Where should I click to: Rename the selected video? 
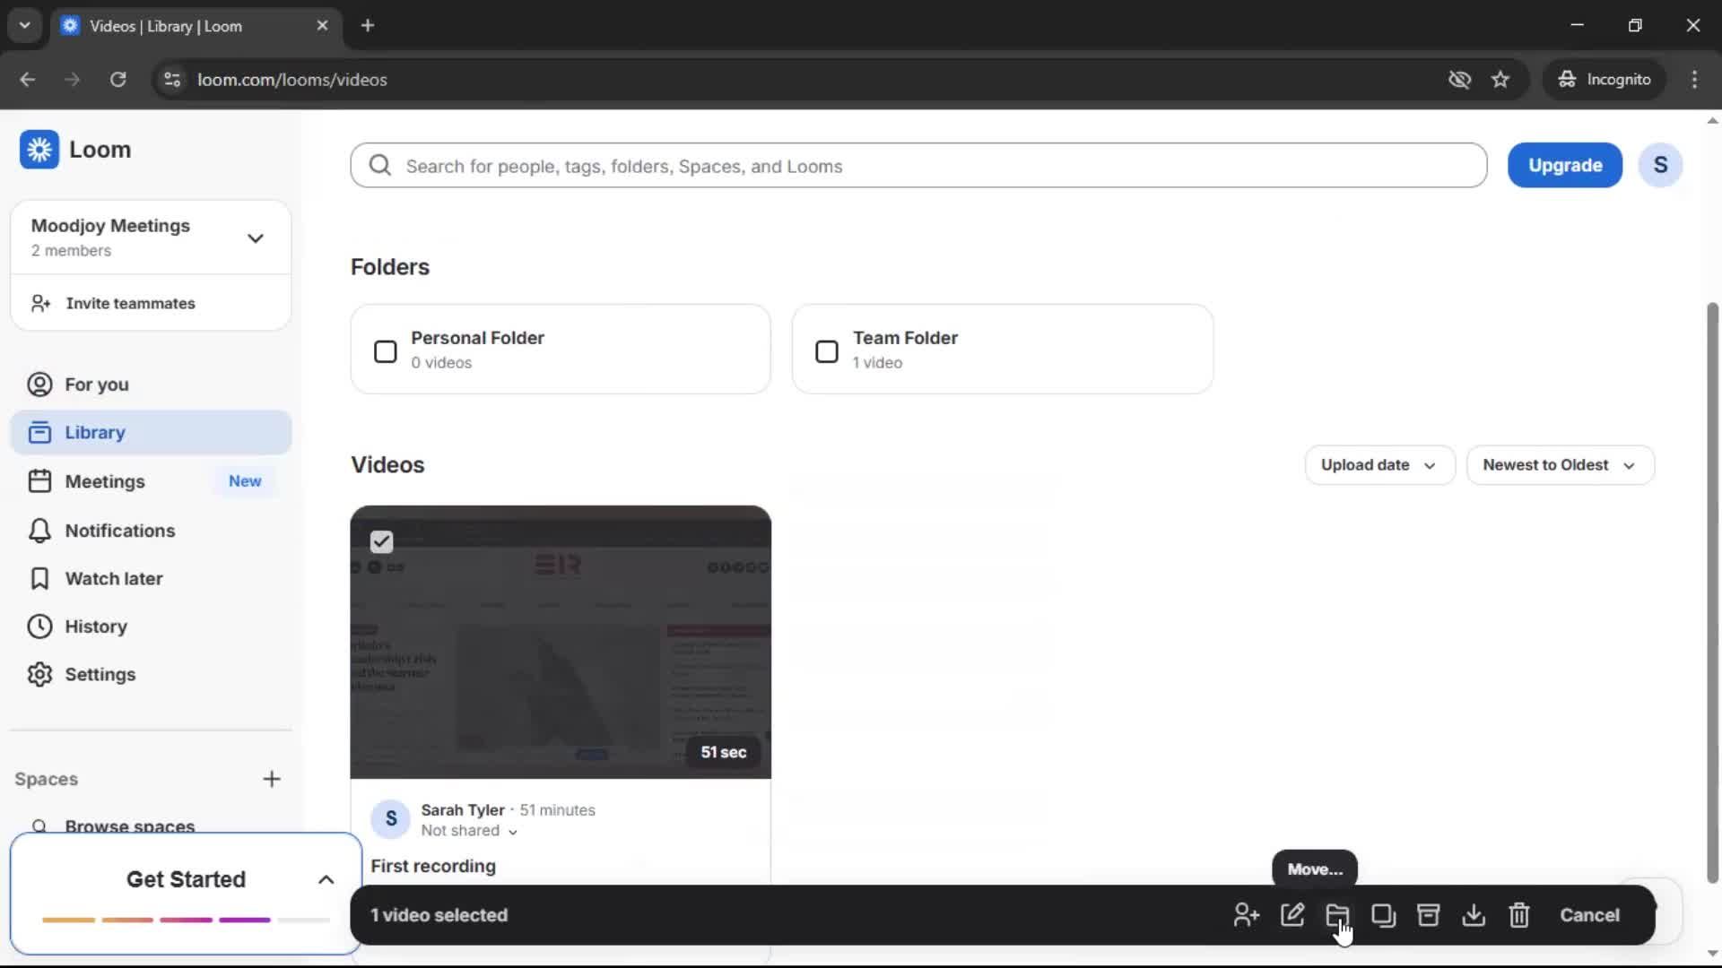coord(1292,915)
